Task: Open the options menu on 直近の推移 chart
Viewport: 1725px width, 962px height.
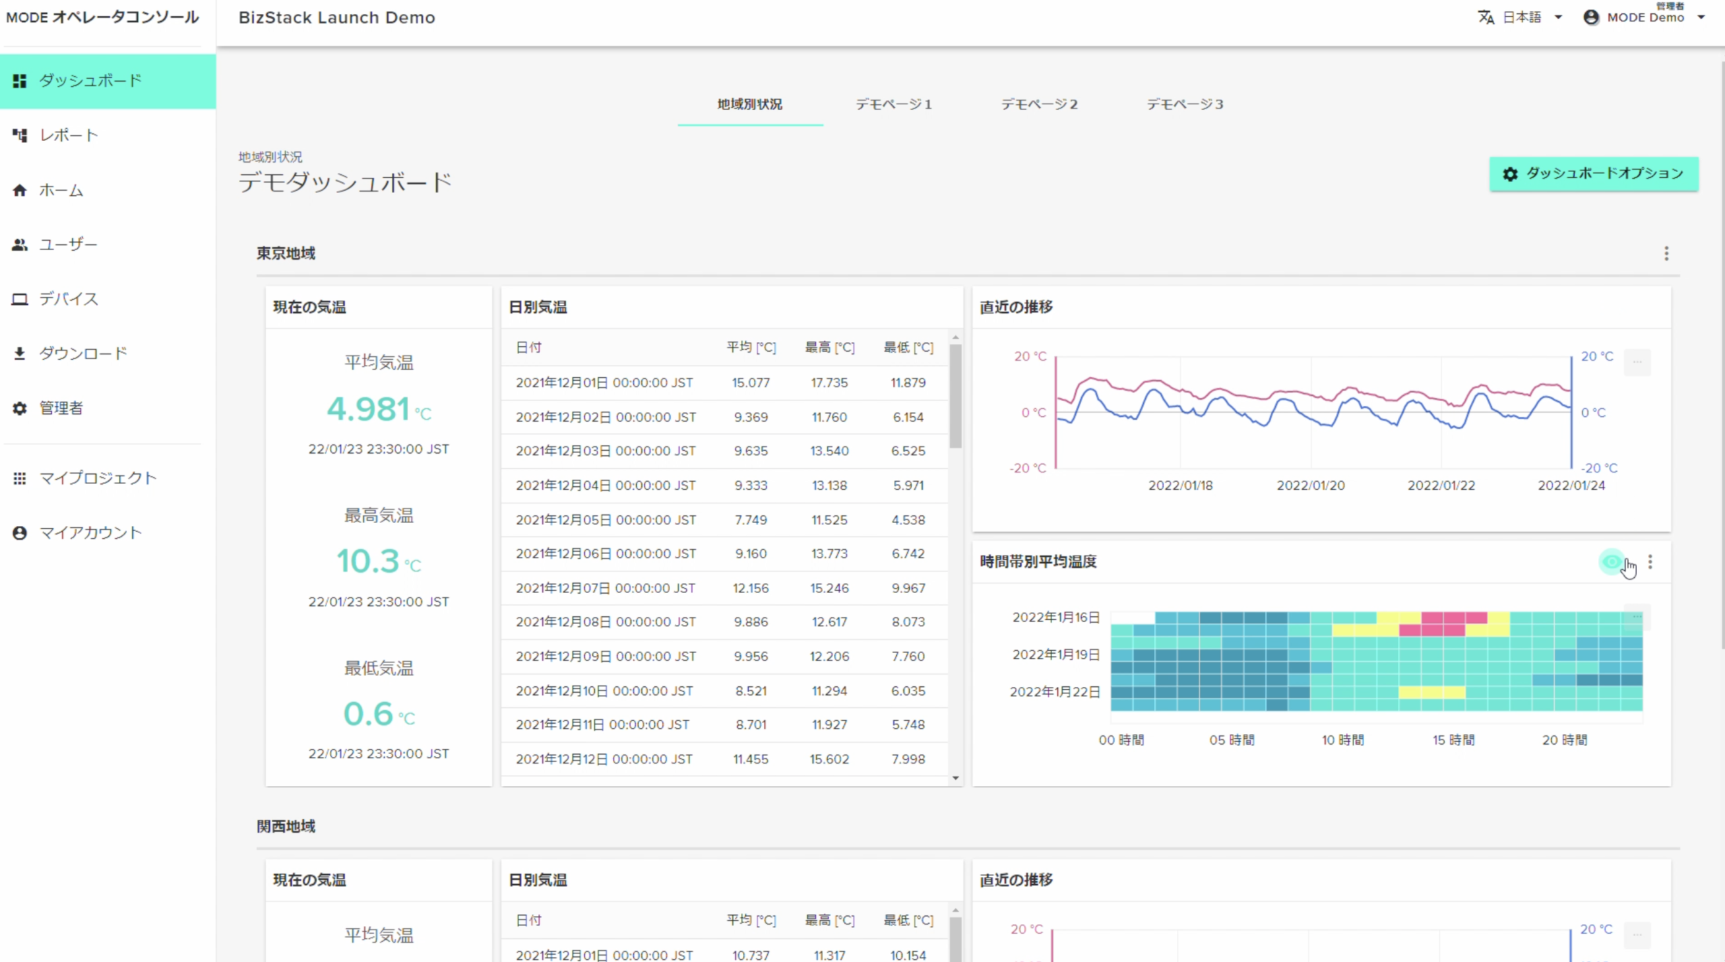Action: coord(1639,362)
